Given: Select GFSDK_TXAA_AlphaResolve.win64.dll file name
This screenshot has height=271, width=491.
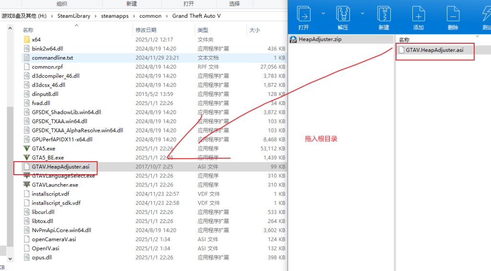Looking at the screenshot, I should (77, 130).
